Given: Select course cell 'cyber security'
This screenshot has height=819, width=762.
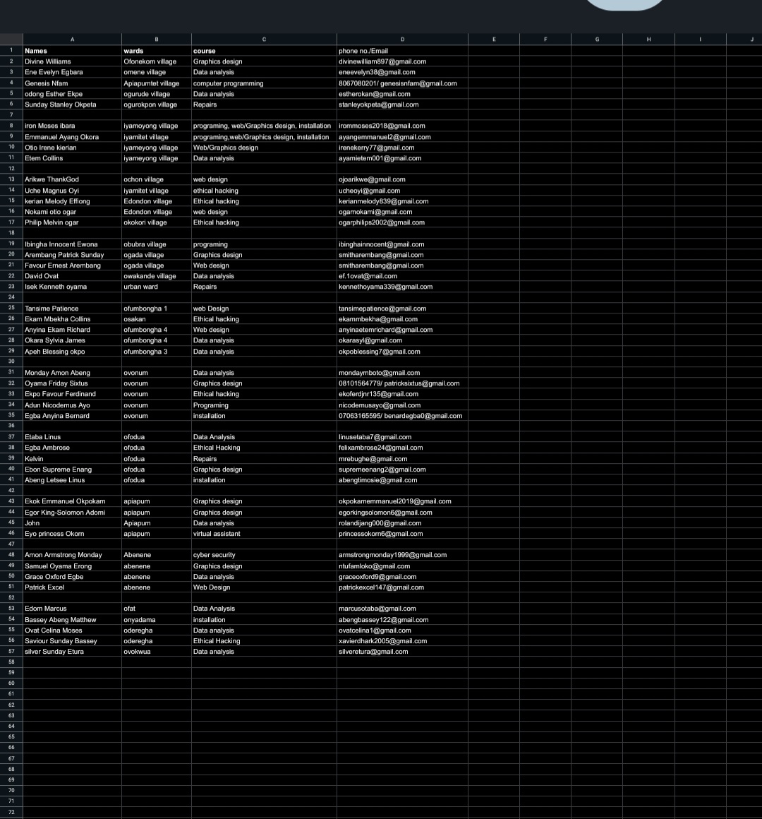Looking at the screenshot, I should pos(264,555).
